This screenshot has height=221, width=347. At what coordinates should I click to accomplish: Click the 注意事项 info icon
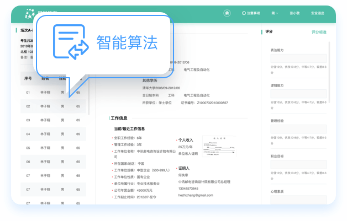tap(244, 13)
